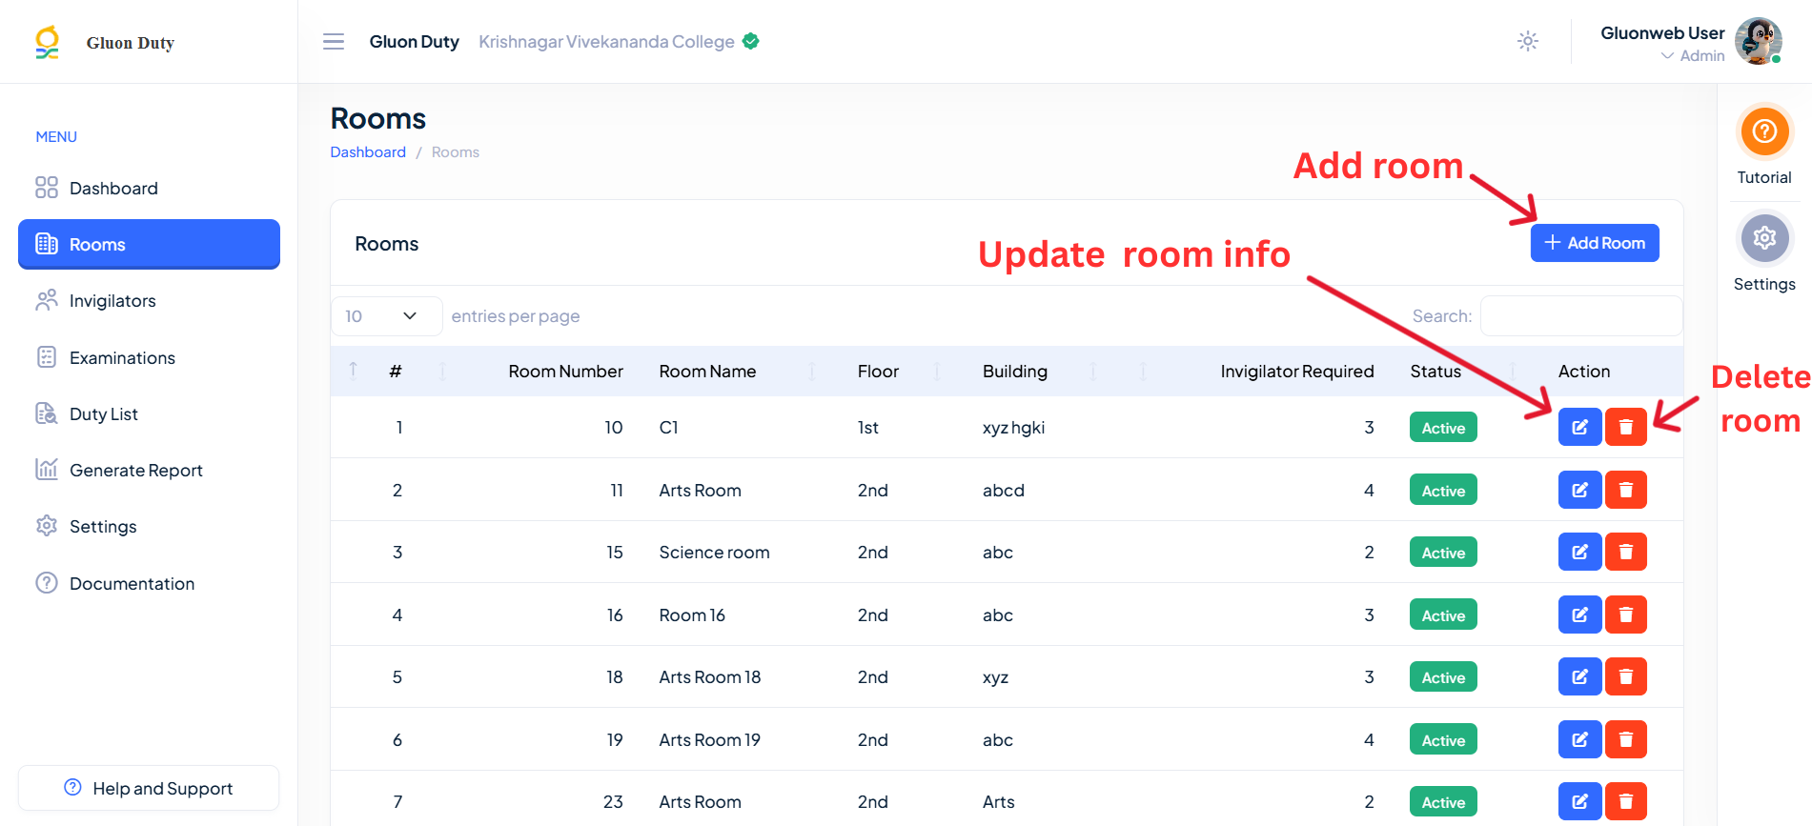Edit the Room 16 entry
This screenshot has height=826, width=1812.
point(1579,614)
